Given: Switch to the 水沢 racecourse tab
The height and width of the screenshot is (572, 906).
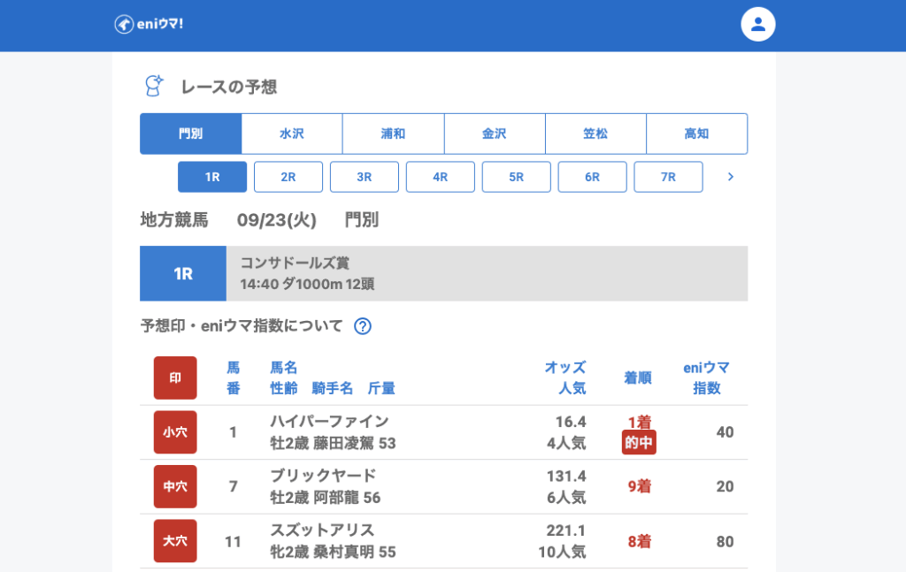Looking at the screenshot, I should pos(292,133).
